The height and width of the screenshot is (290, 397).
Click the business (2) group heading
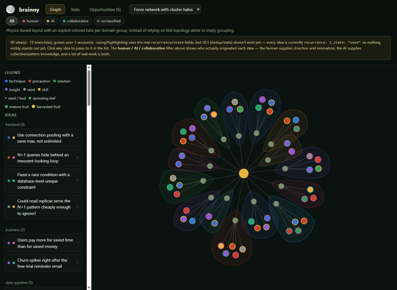(x=15, y=230)
